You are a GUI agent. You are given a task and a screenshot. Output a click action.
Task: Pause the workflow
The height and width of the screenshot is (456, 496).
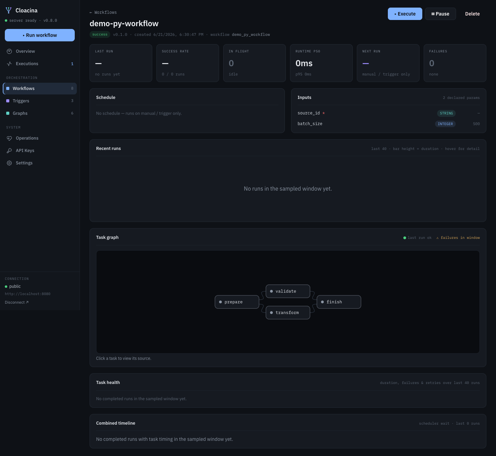pos(440,14)
